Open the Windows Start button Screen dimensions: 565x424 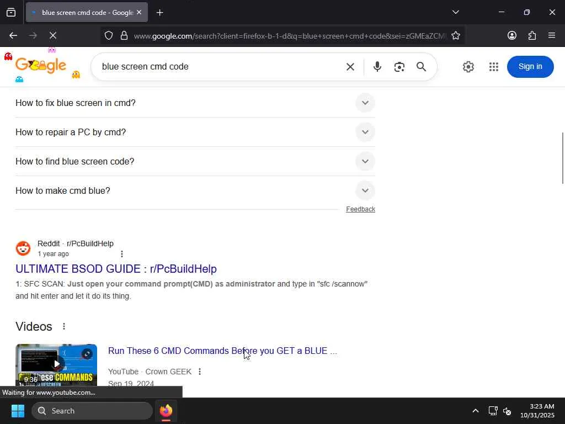point(18,411)
